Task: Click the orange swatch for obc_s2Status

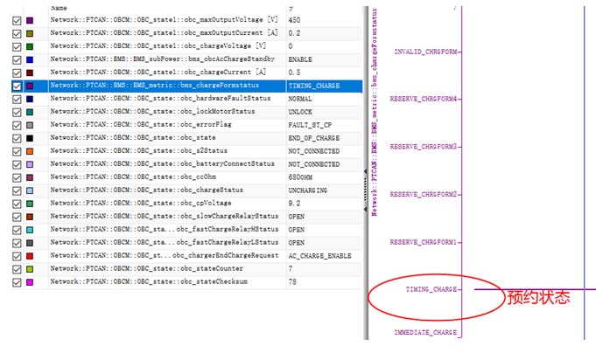Action: point(31,151)
